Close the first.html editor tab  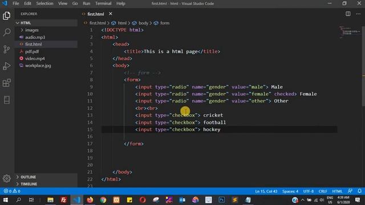111,14
